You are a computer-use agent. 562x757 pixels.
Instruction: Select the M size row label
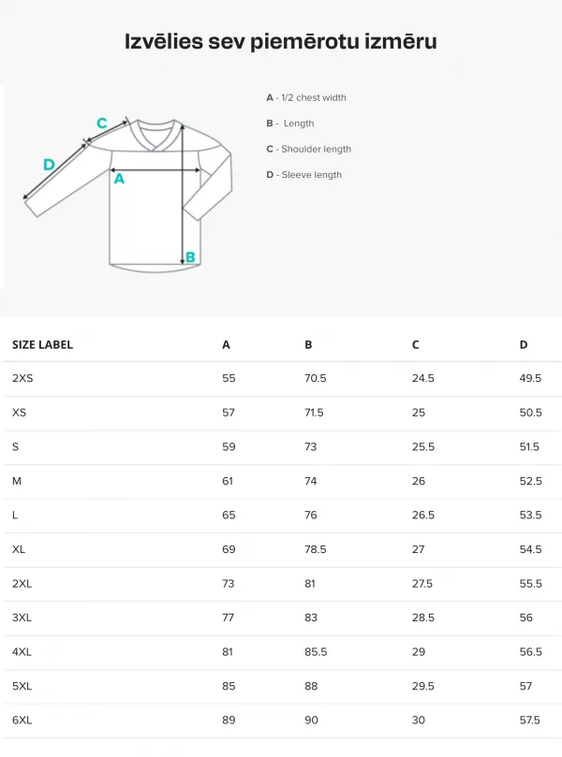pyautogui.click(x=16, y=481)
